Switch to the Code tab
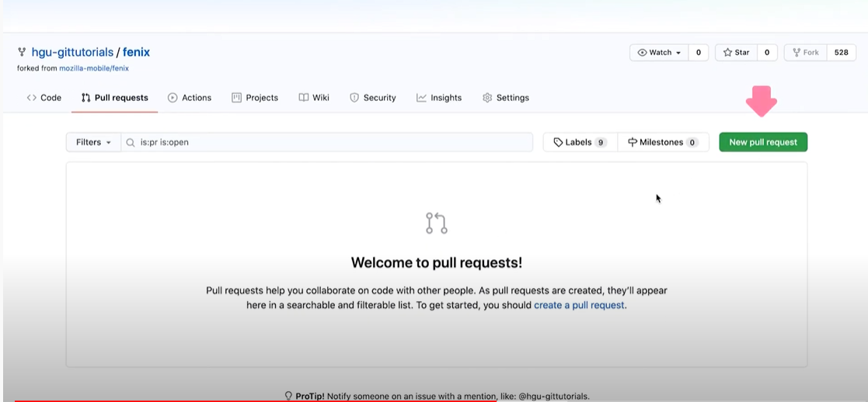 [44, 98]
